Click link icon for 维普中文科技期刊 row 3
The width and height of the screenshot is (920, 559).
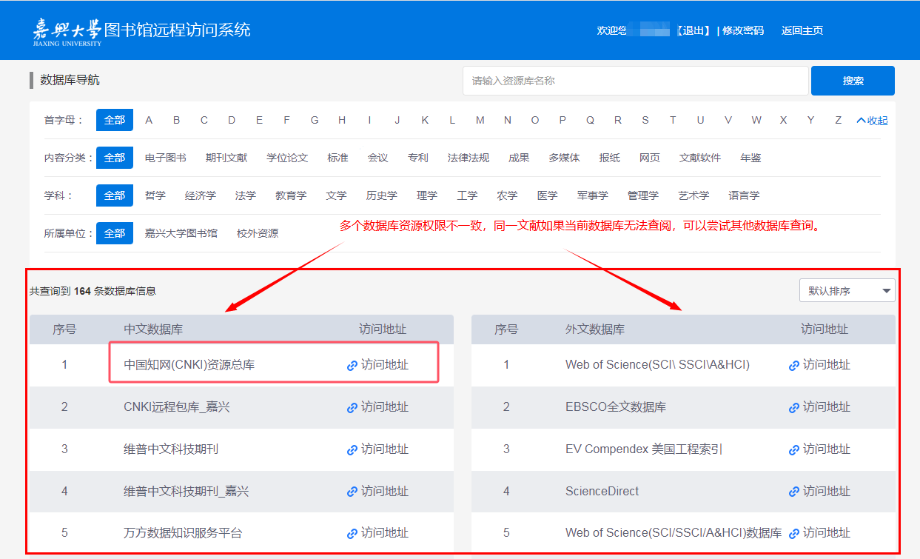pos(352,450)
